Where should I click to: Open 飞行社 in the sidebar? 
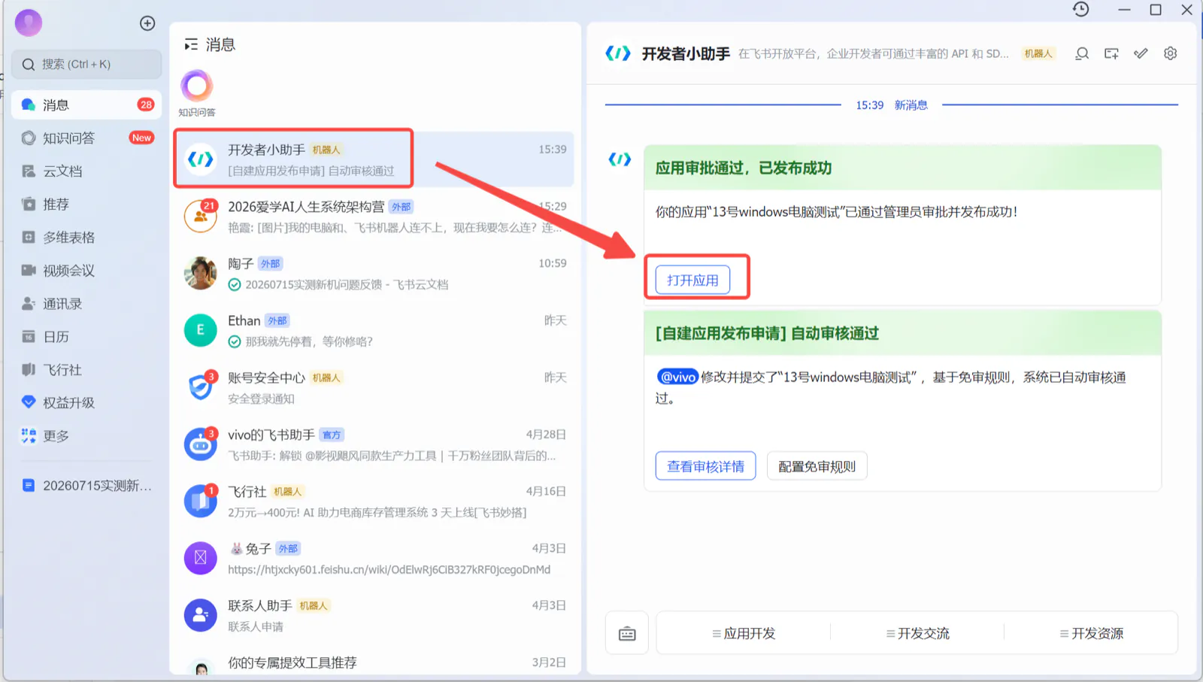(86, 369)
